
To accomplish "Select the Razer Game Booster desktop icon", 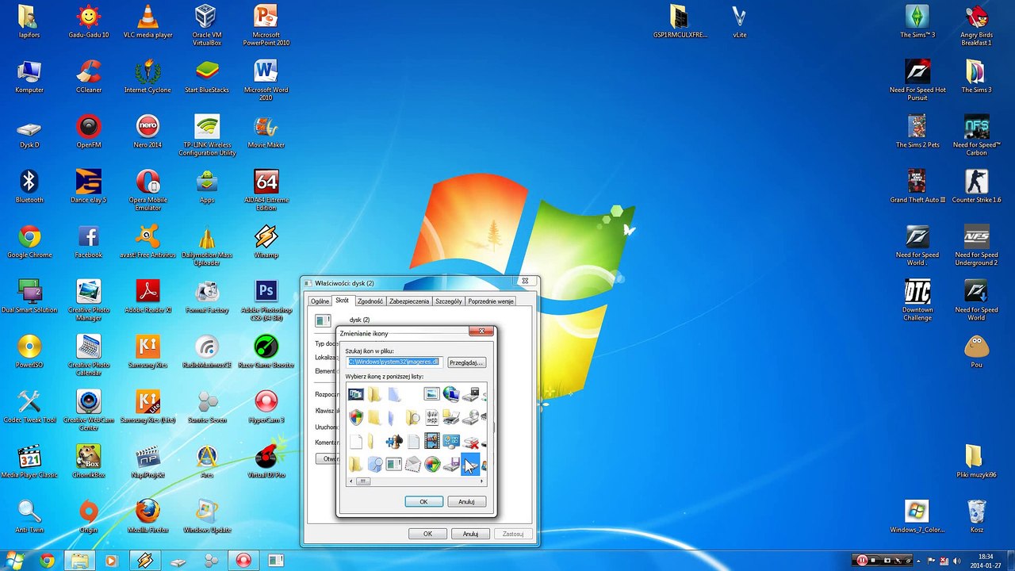I will coord(266,351).
